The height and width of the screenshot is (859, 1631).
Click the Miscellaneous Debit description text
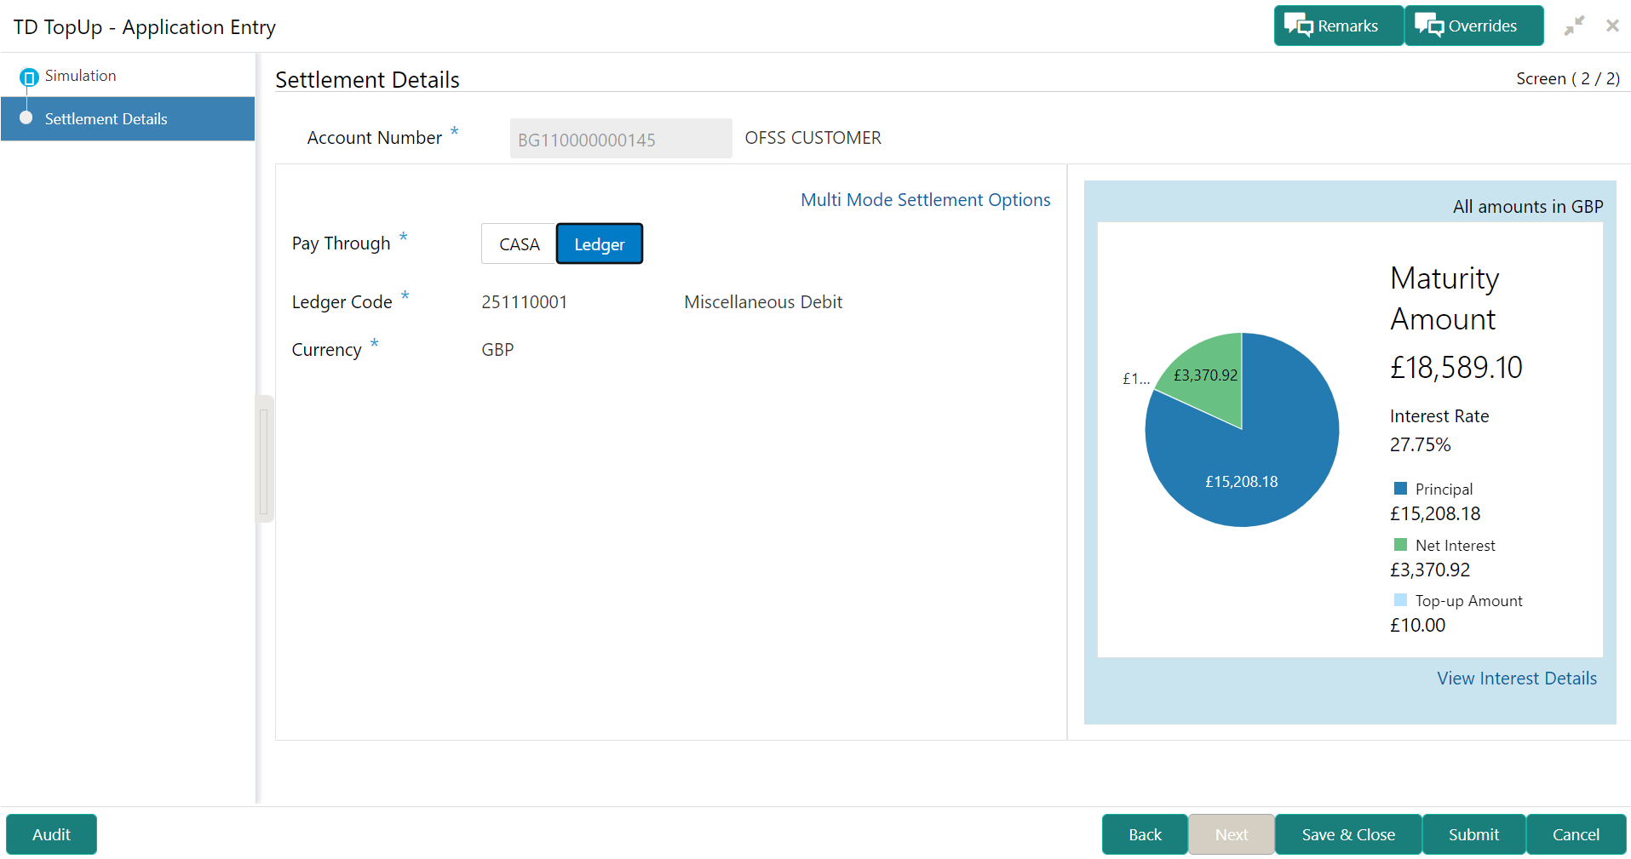763,302
